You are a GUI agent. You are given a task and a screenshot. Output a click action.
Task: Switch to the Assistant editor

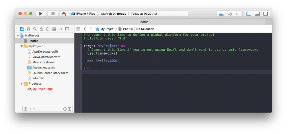tap(230, 14)
